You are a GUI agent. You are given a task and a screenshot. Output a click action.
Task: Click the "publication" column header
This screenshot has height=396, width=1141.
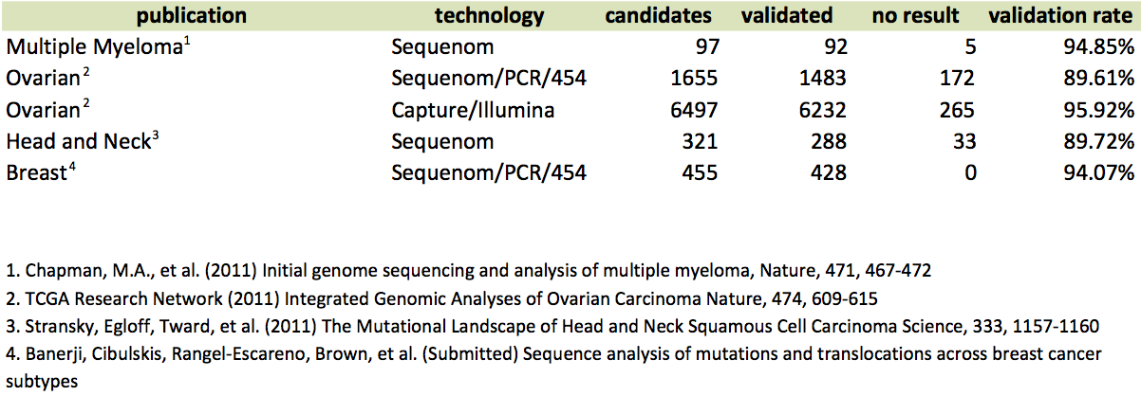click(191, 16)
